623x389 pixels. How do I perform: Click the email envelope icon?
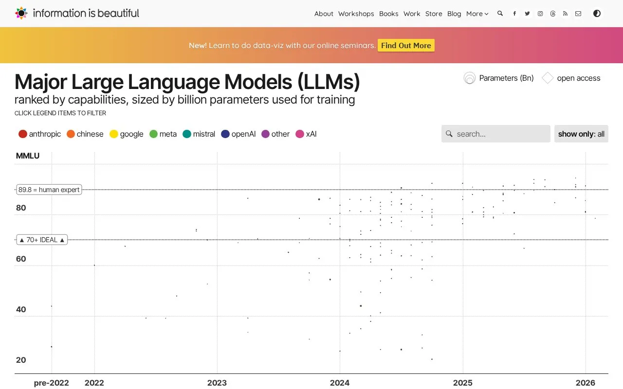click(578, 14)
